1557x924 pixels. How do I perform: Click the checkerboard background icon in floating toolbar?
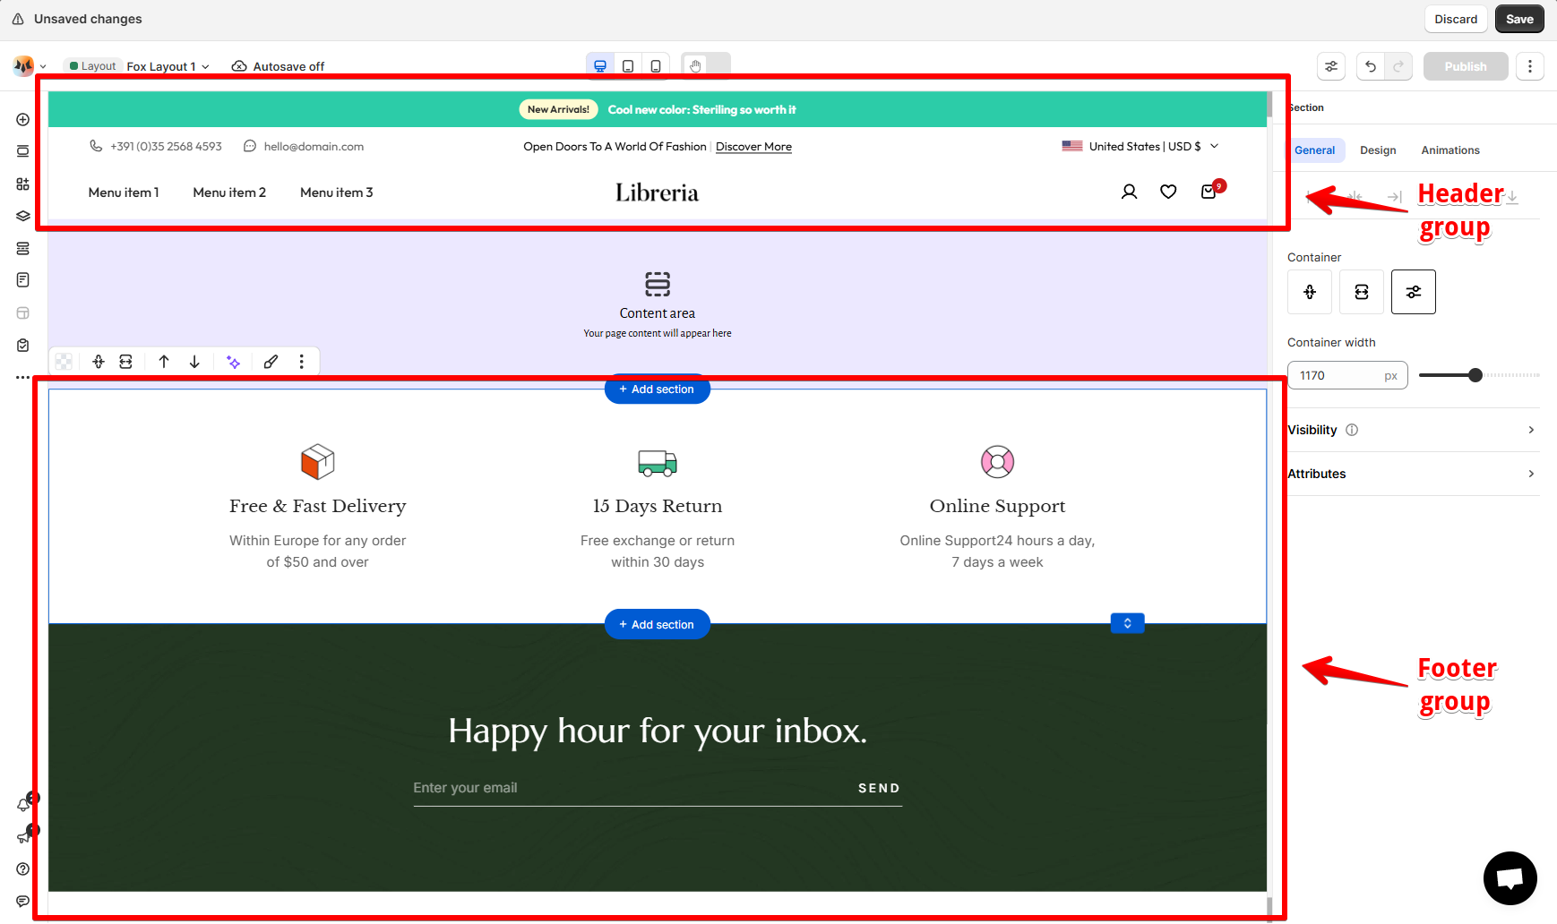pos(64,362)
